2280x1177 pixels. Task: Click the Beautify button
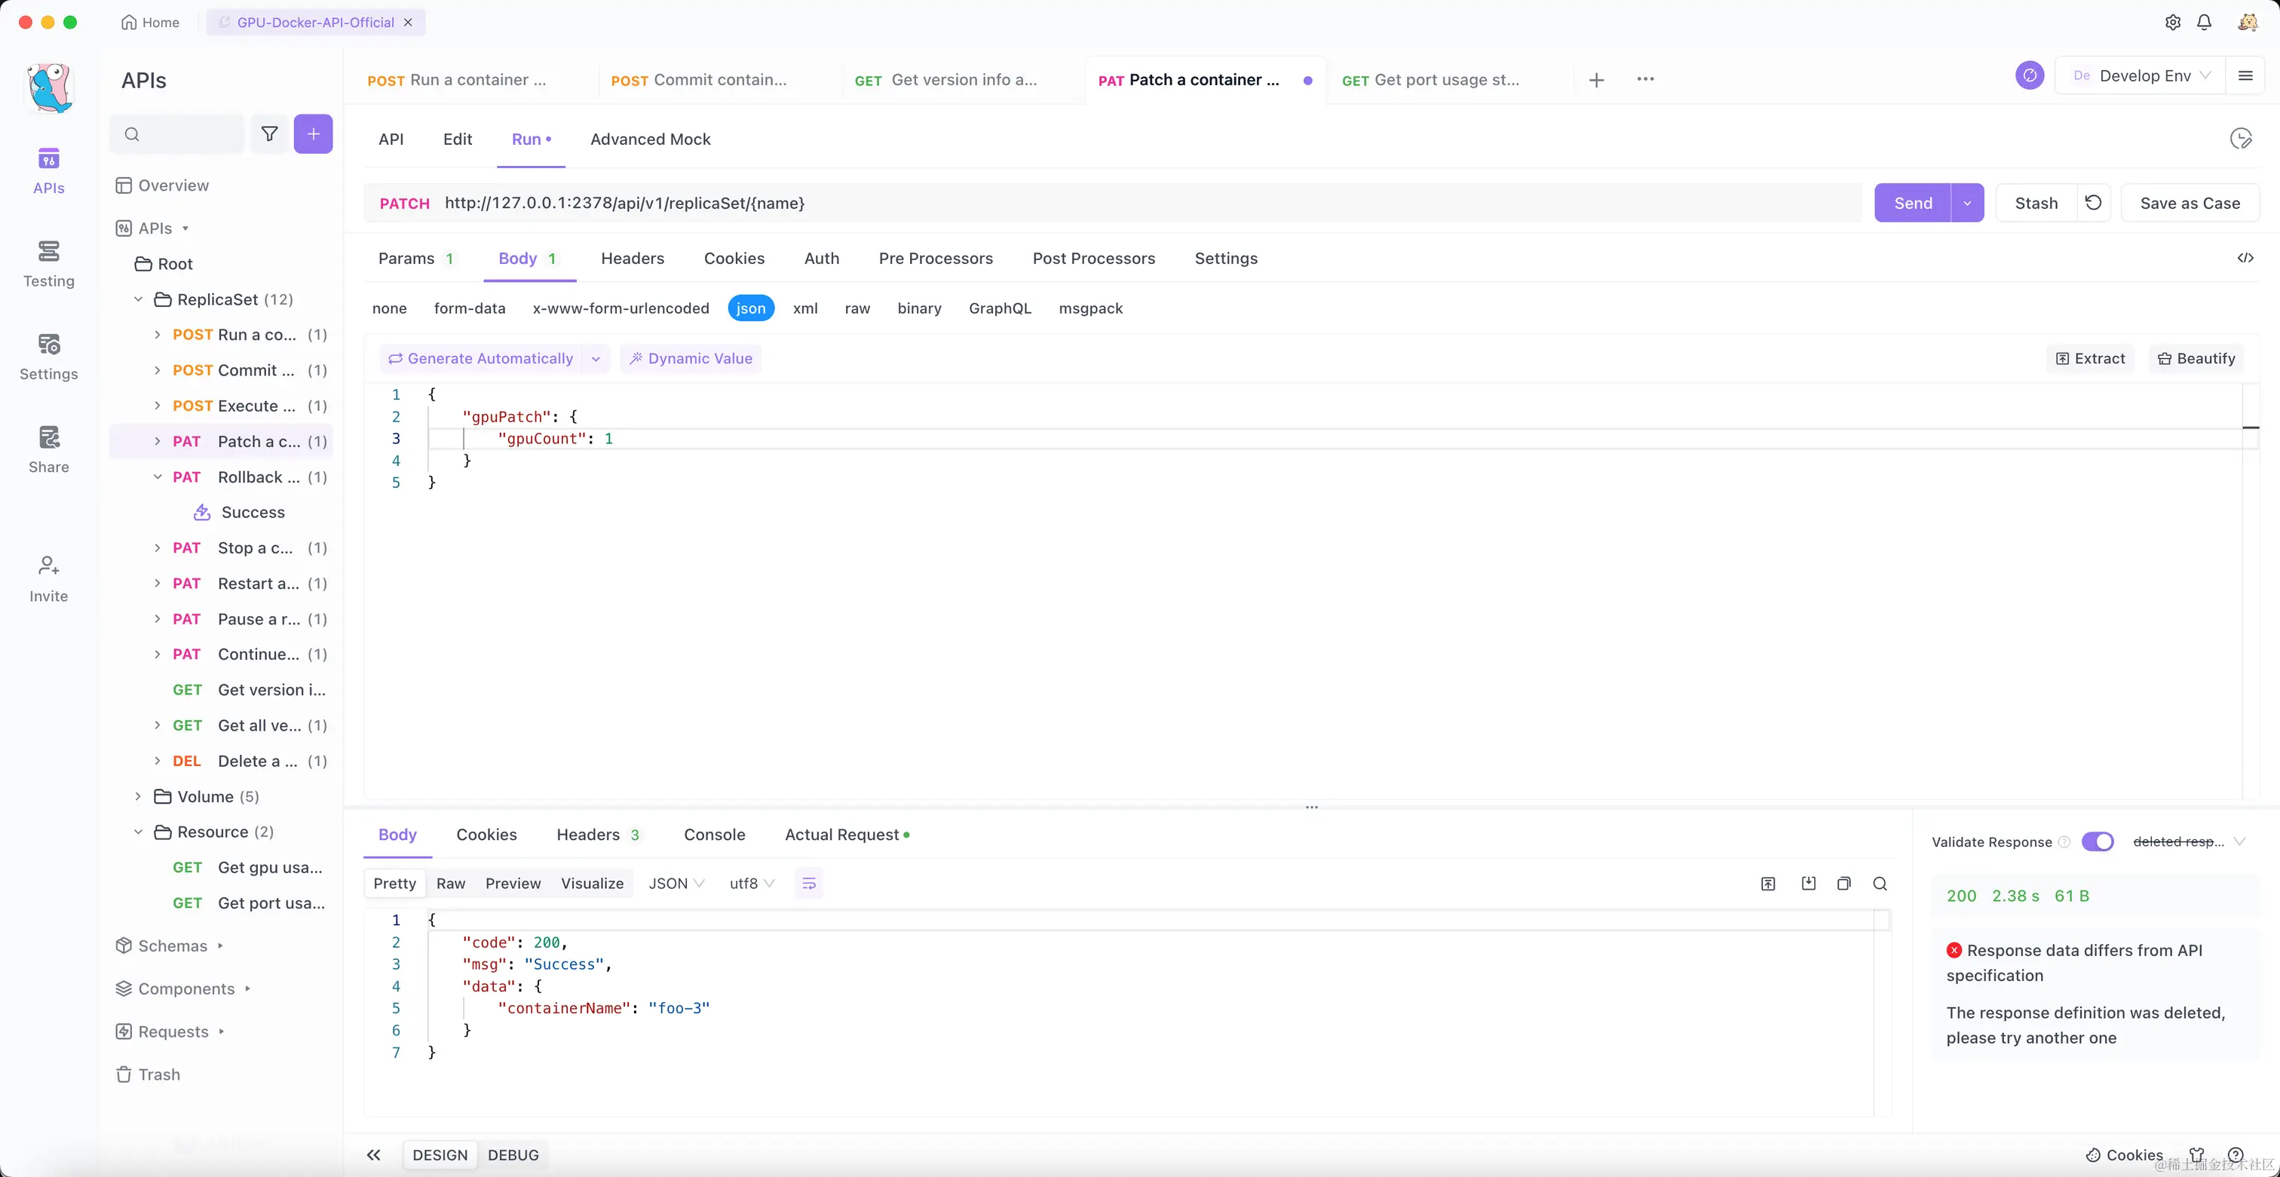tap(2197, 358)
